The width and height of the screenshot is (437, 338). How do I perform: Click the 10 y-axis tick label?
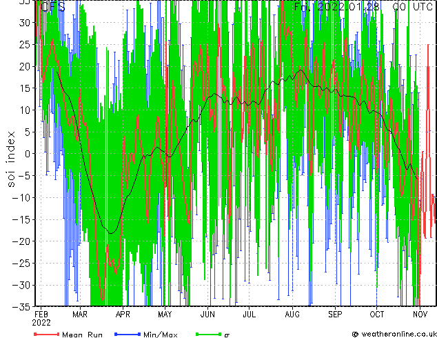click(x=24, y=110)
